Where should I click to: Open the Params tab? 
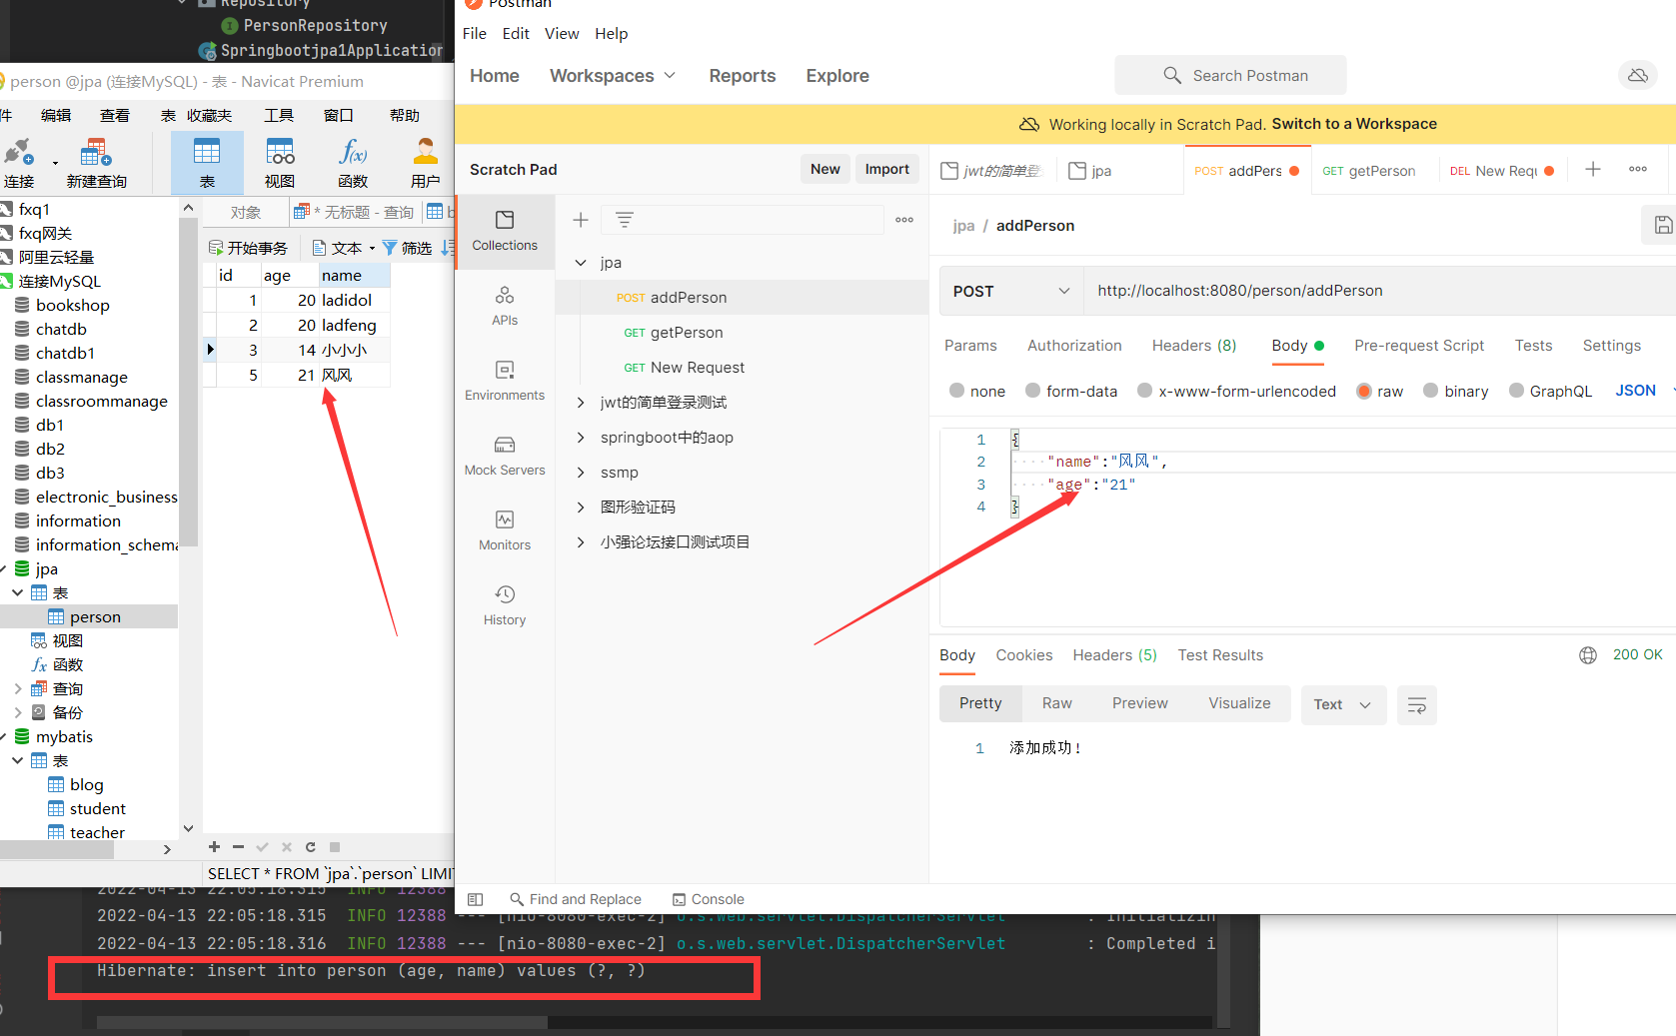970,346
